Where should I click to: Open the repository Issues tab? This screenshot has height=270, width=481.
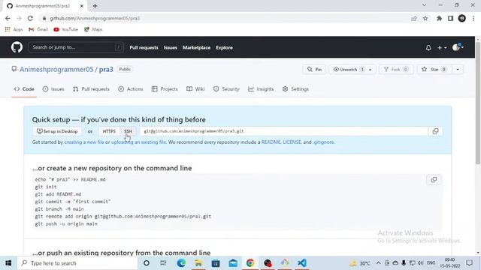pyautogui.click(x=53, y=89)
